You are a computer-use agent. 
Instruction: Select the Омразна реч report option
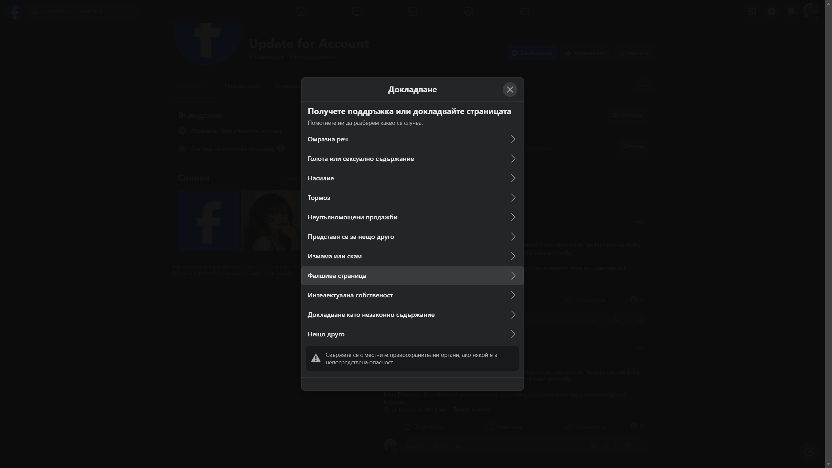[x=412, y=139]
